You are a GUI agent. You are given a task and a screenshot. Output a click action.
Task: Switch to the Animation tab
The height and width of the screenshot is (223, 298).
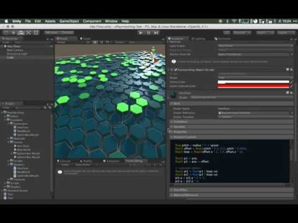point(111,161)
